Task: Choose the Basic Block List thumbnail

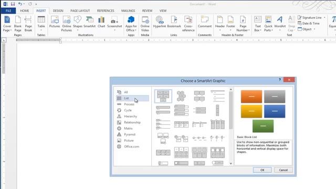Action: [x=163, y=96]
